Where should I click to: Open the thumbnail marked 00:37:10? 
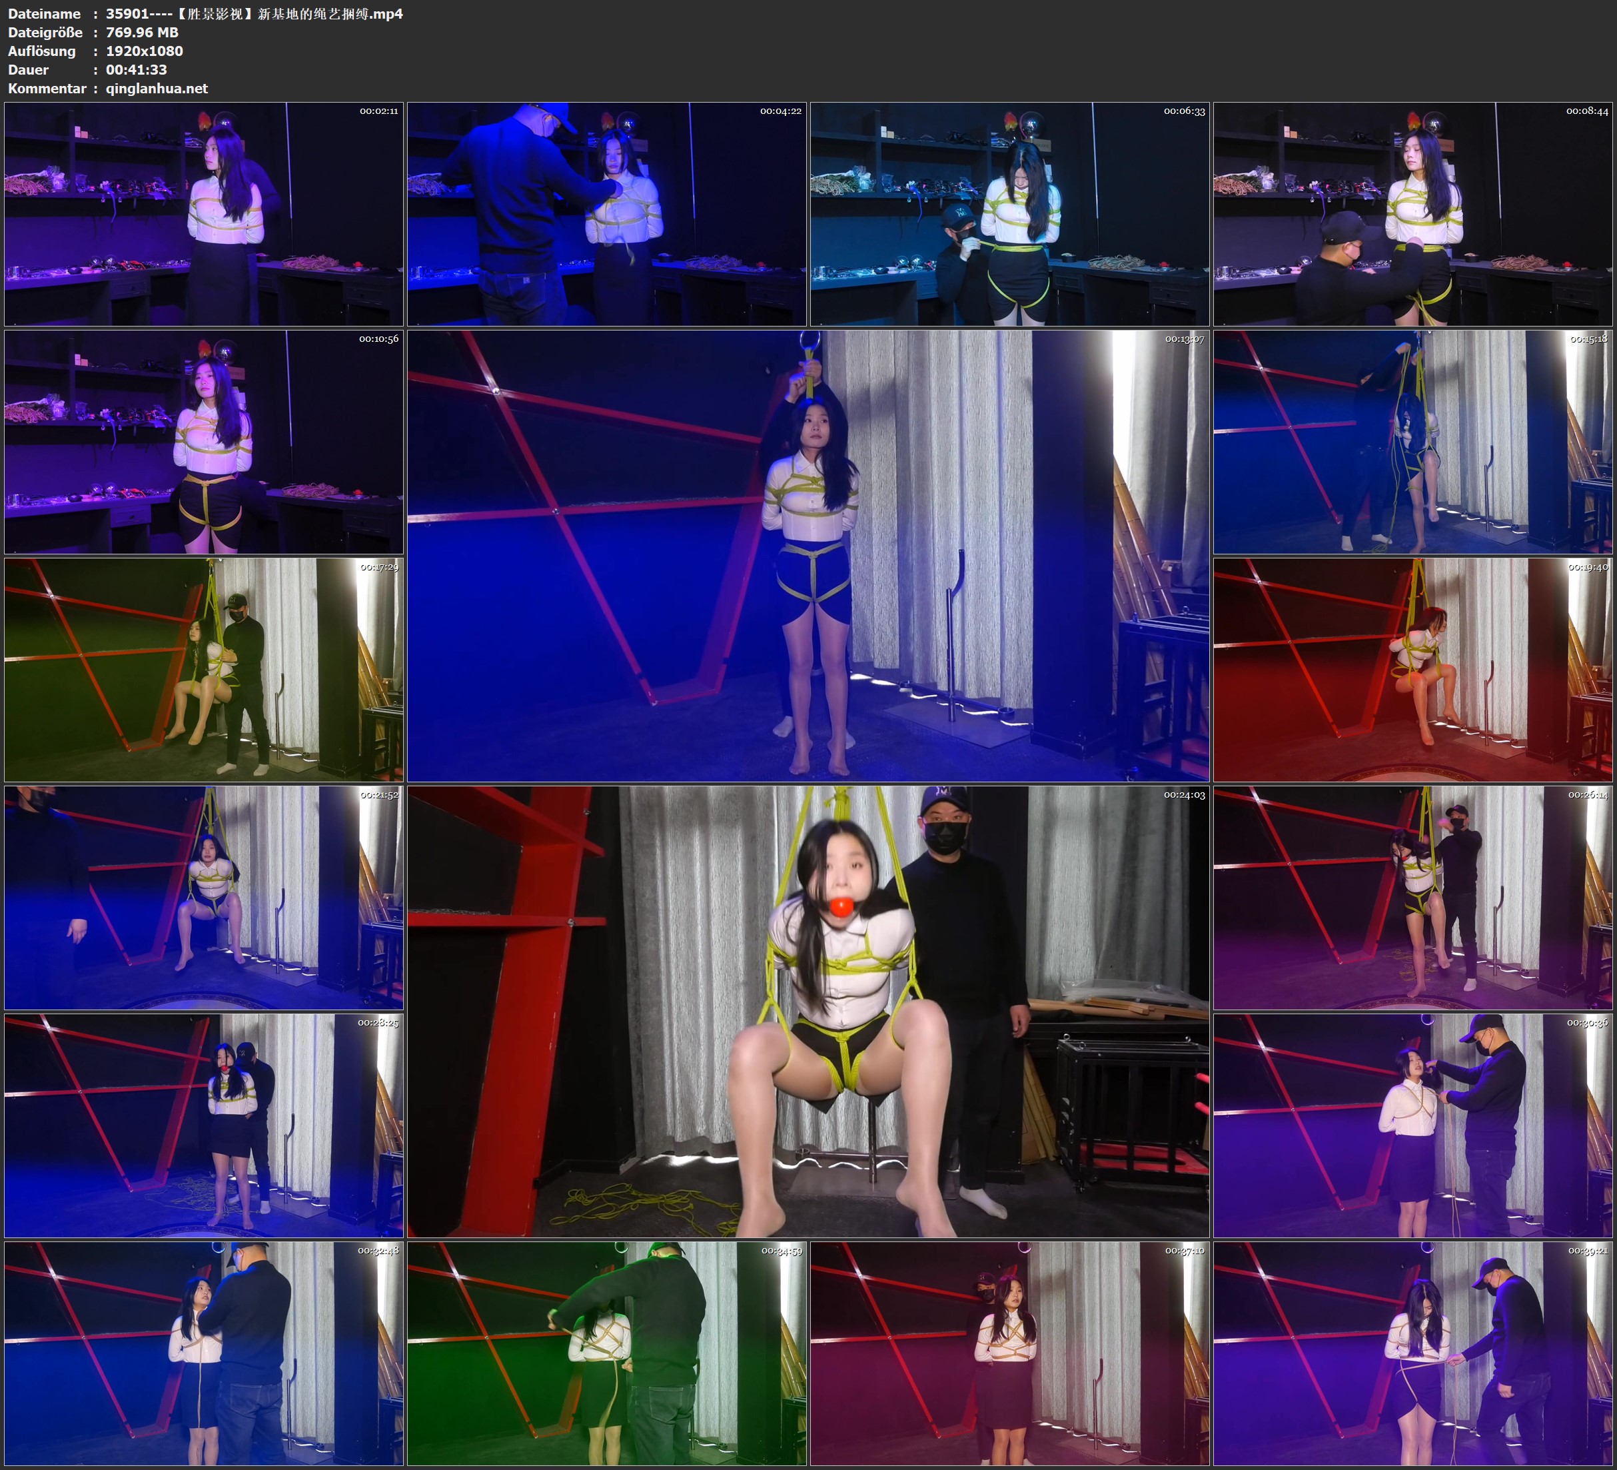tap(1010, 1353)
